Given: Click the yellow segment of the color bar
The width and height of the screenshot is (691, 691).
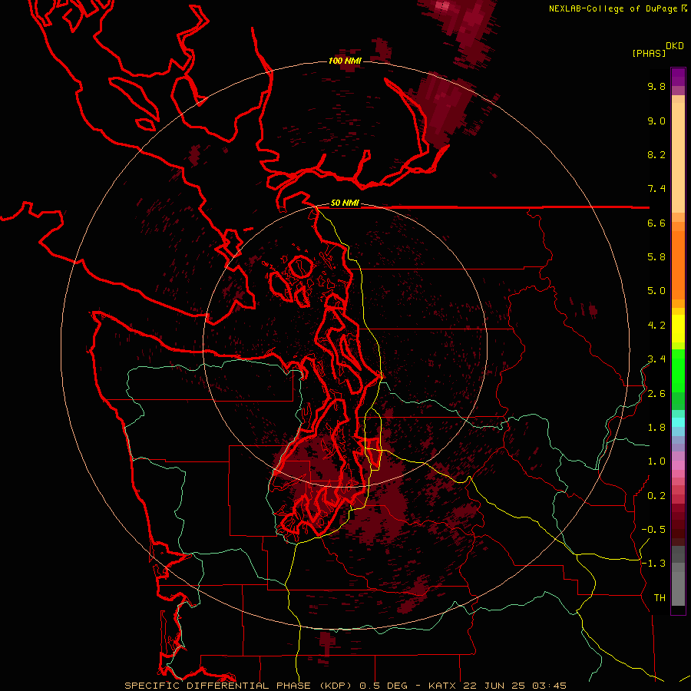Looking at the screenshot, I should coord(678,329).
